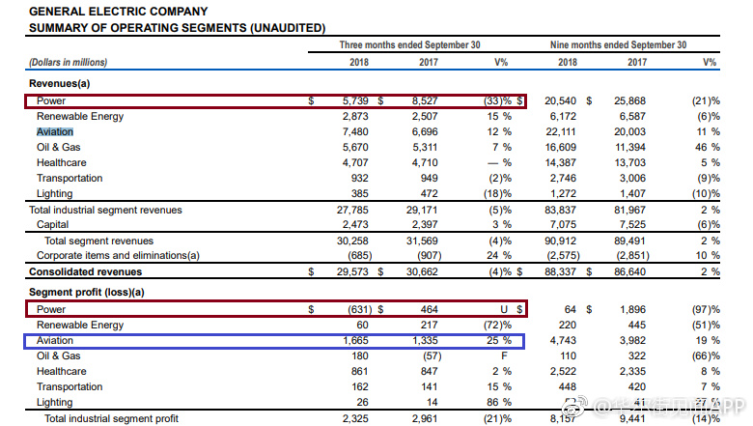
Task: Select Healthcare profit "861"
Action: coord(360,371)
